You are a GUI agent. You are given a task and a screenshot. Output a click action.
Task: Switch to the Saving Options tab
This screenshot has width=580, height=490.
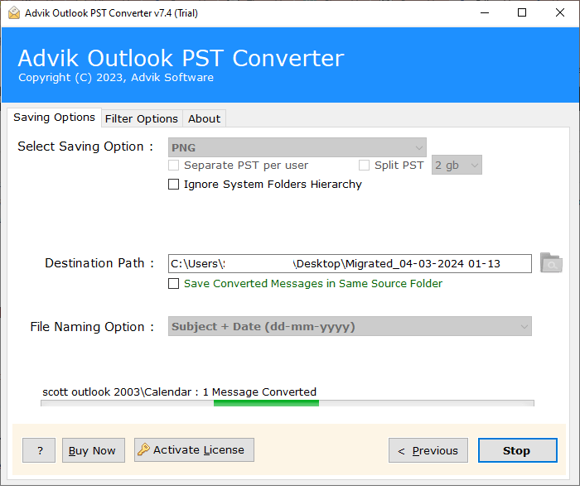coord(54,118)
